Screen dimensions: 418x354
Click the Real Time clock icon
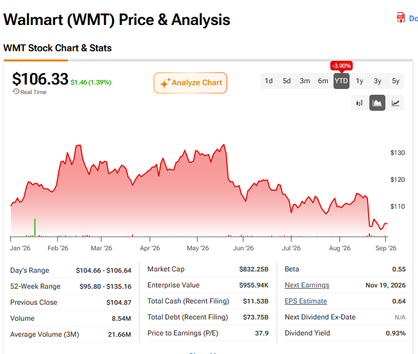tap(16, 92)
